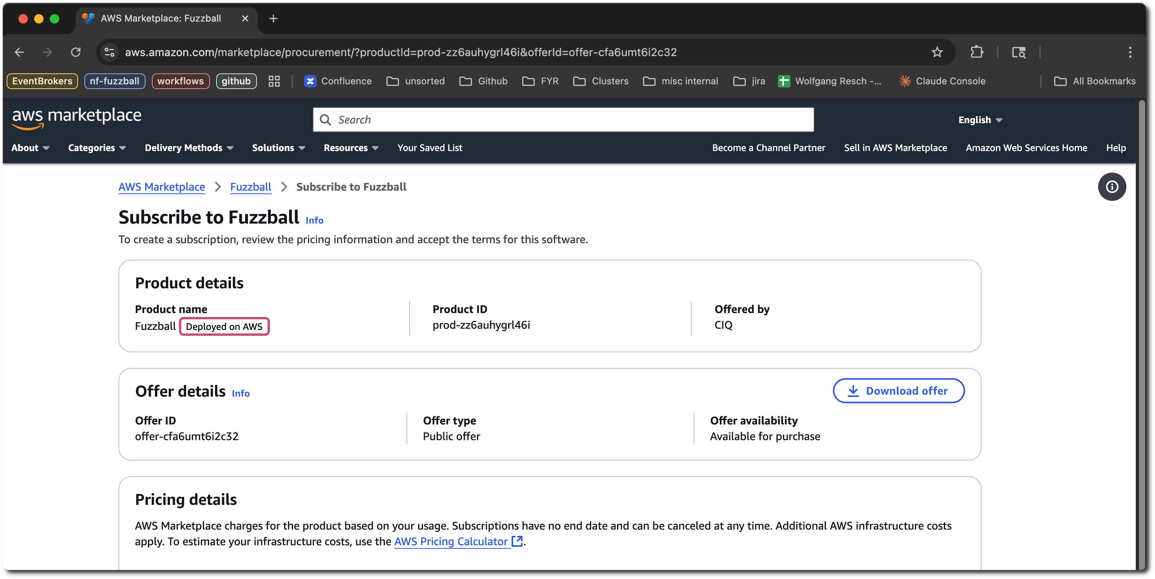The height and width of the screenshot is (579, 1155).
Task: Click the round info panel icon
Action: pyautogui.click(x=1111, y=187)
